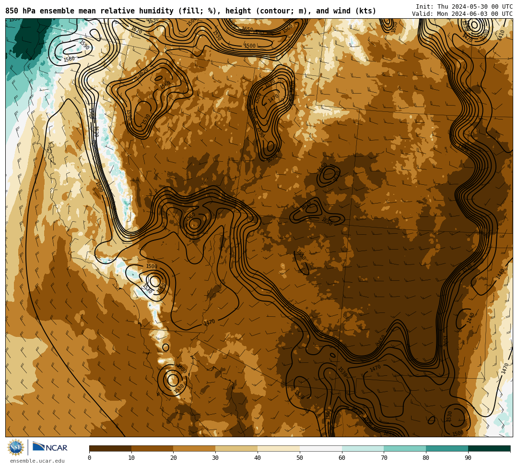Image resolution: width=518 pixels, height=467 pixels.
Task: Pick the 70–80% light teal colorbar segment
Action: 405,448
